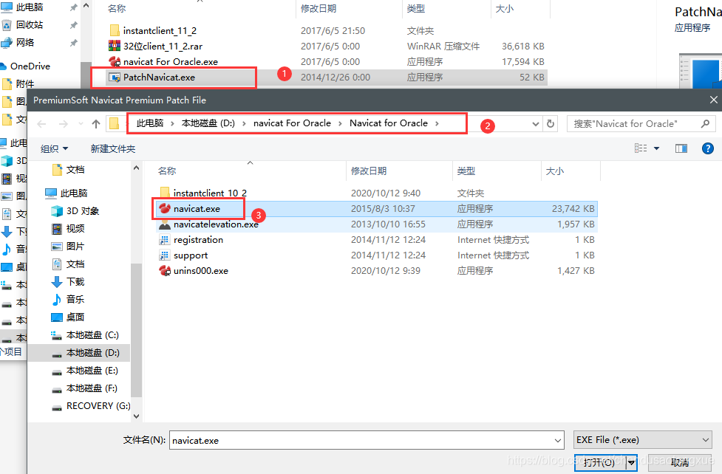Sort dialog list by 类型 column
722x474 pixels.
pyautogui.click(x=466, y=171)
